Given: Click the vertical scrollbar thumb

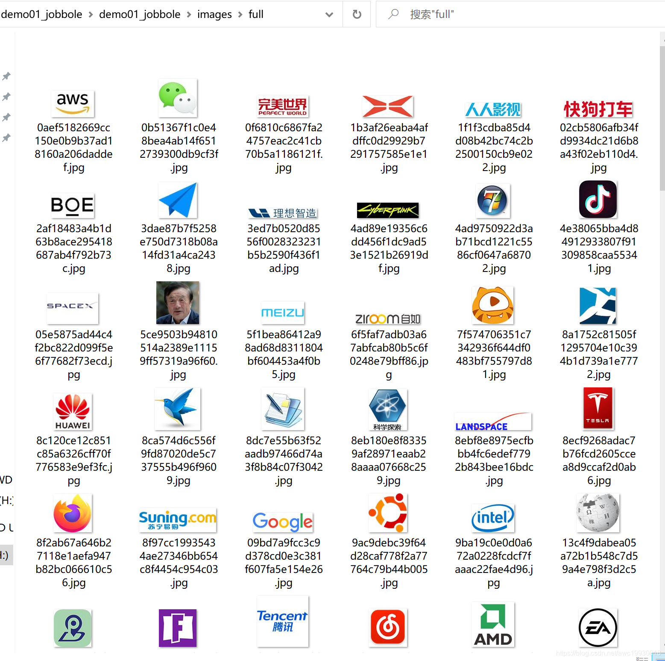Looking at the screenshot, I should [662, 118].
